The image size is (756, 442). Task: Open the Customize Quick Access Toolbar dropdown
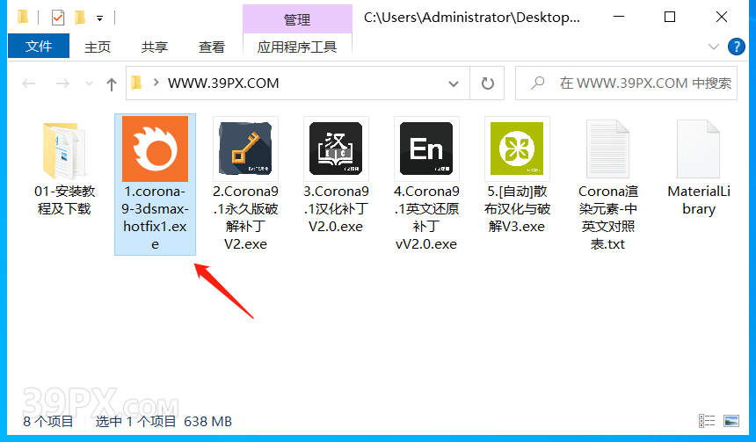(x=100, y=18)
